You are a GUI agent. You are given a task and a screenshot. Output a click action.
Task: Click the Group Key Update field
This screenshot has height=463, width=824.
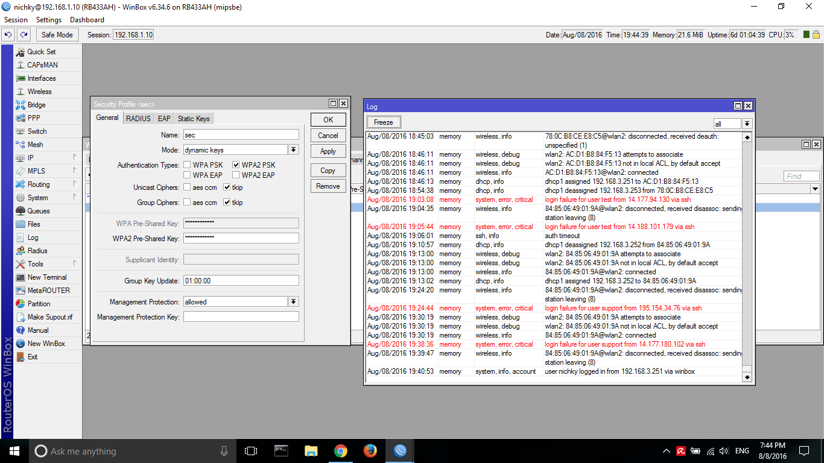click(x=241, y=281)
